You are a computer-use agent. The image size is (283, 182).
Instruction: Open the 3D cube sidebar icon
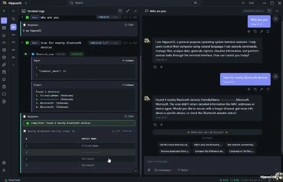point(4,57)
